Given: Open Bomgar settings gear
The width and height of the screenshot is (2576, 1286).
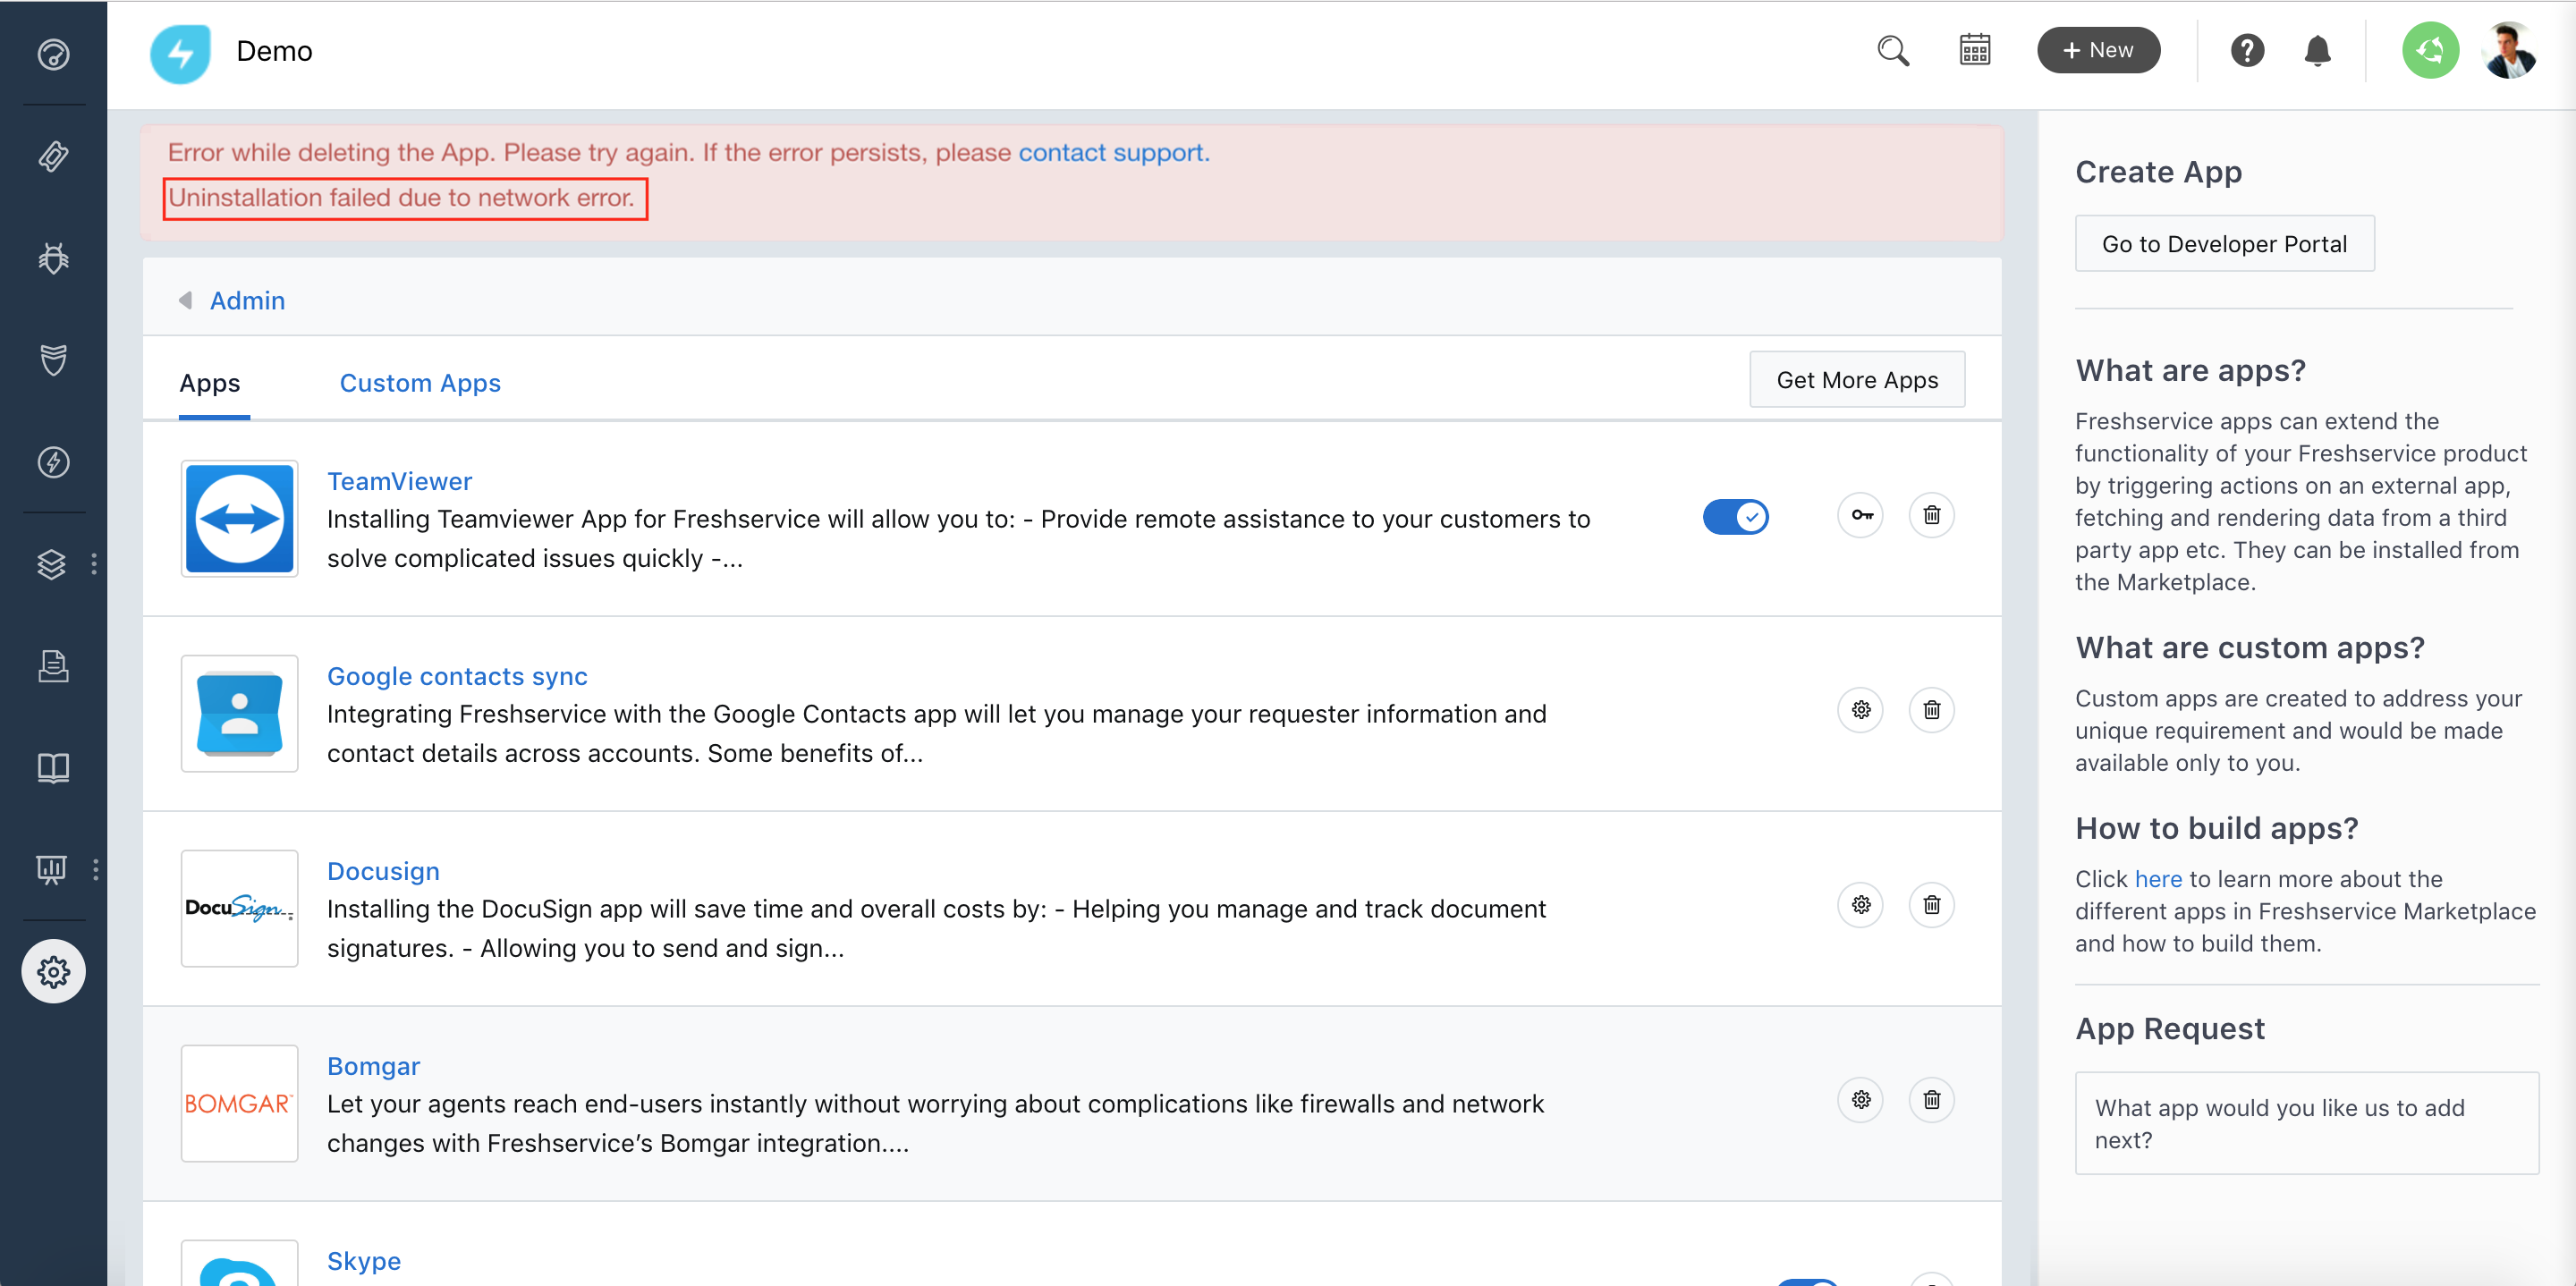Looking at the screenshot, I should [1860, 1100].
